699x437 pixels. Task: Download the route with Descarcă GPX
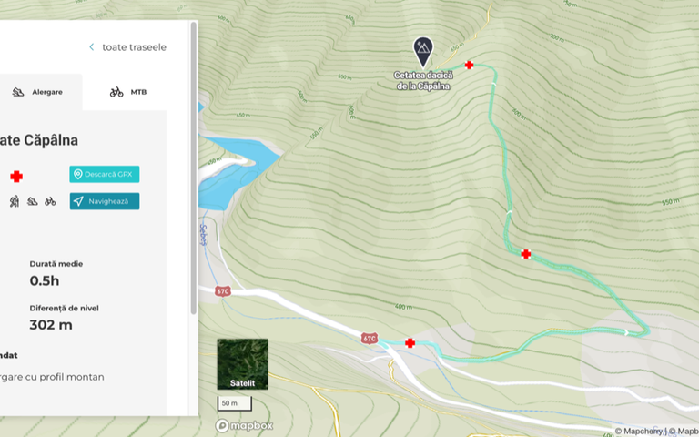[x=105, y=174]
